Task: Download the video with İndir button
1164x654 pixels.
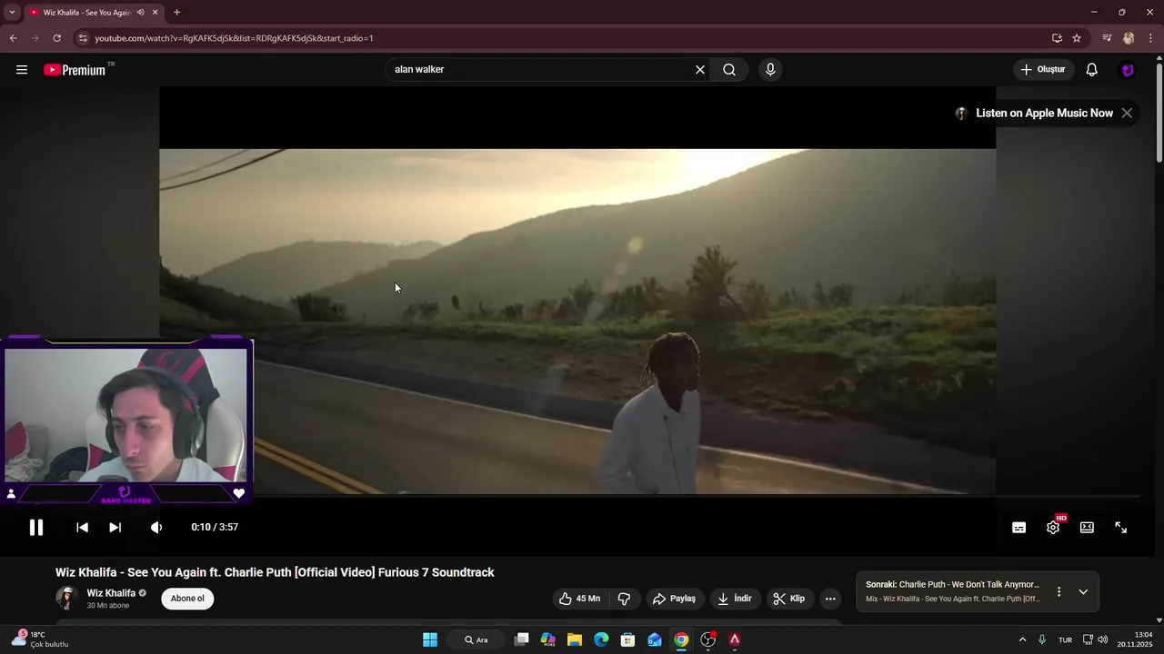Action: [735, 599]
